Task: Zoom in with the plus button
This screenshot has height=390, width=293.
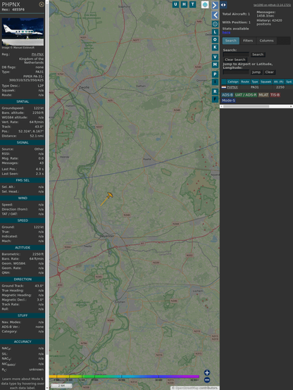Action: coord(207,372)
